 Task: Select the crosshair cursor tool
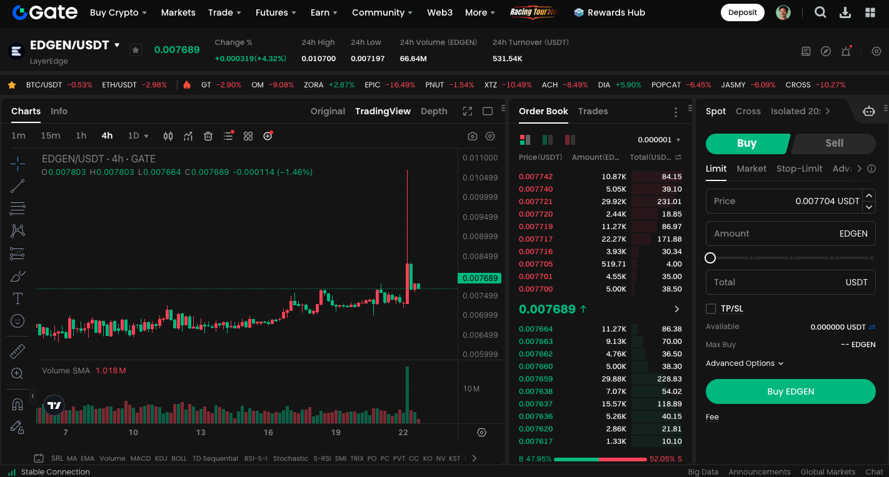tap(18, 164)
